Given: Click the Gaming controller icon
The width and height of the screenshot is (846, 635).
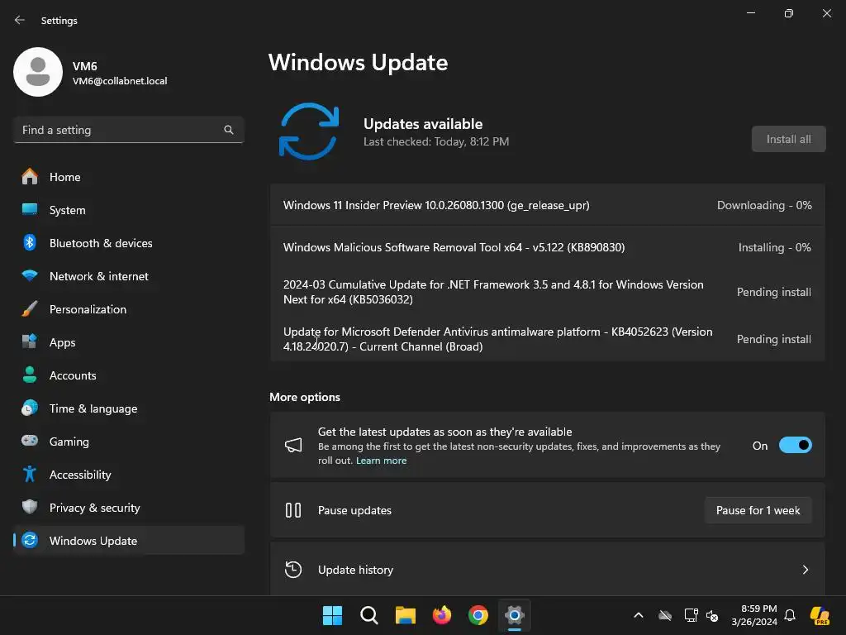Looking at the screenshot, I should click(30, 441).
